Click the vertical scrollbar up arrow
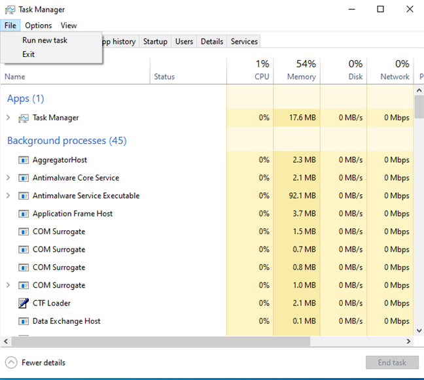The image size is (424, 380). [x=419, y=90]
